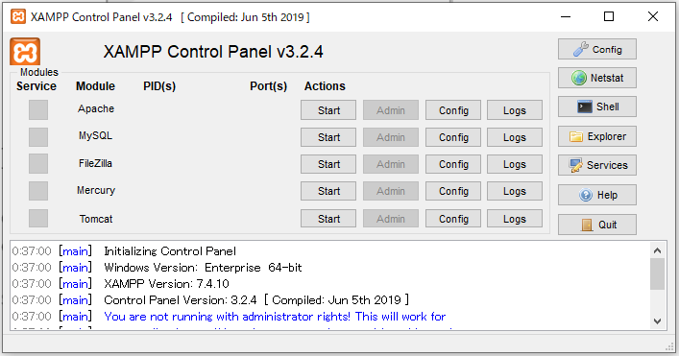
Task: View Logs for the Mercury module
Action: (x=515, y=191)
